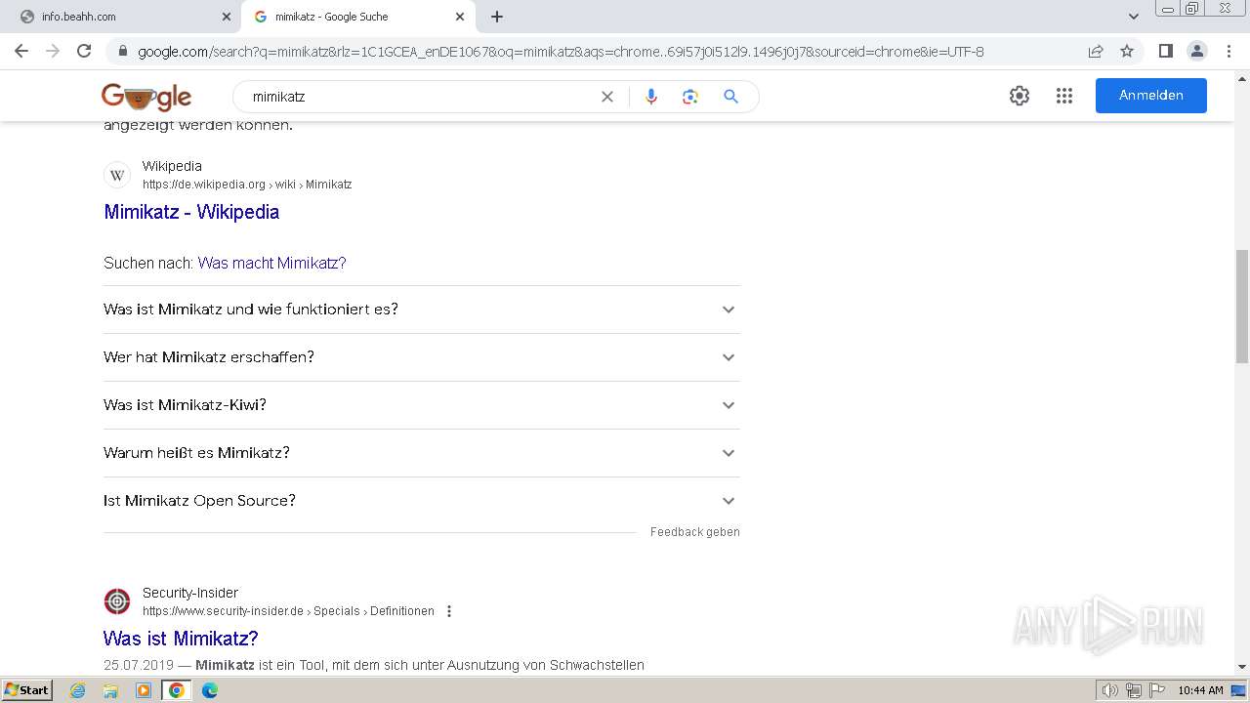Open 'Was macht Mimikatz?' suggestion

pyautogui.click(x=271, y=263)
